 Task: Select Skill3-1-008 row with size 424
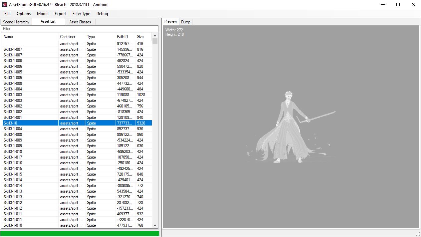pos(77,83)
